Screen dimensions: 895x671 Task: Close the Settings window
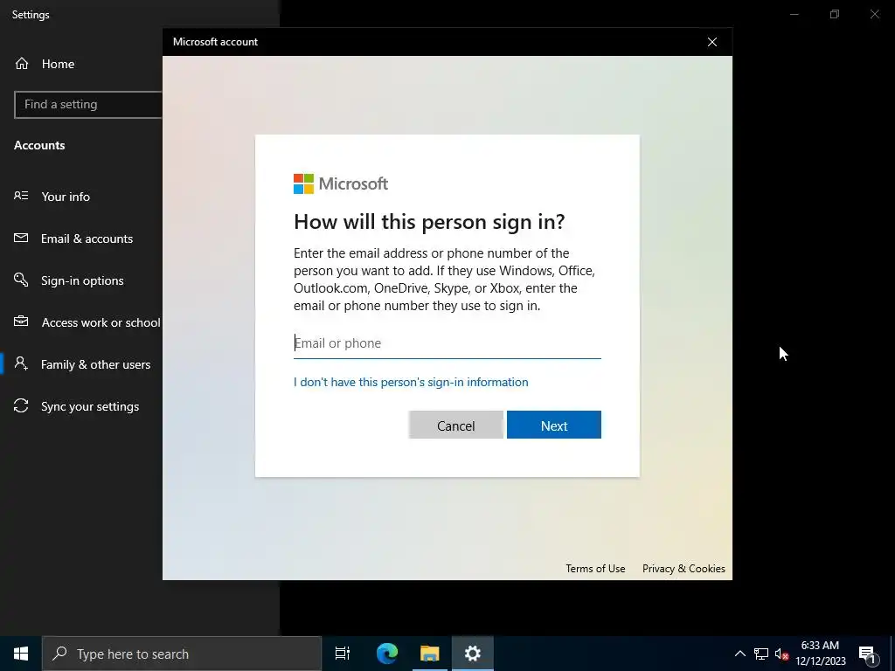874,14
